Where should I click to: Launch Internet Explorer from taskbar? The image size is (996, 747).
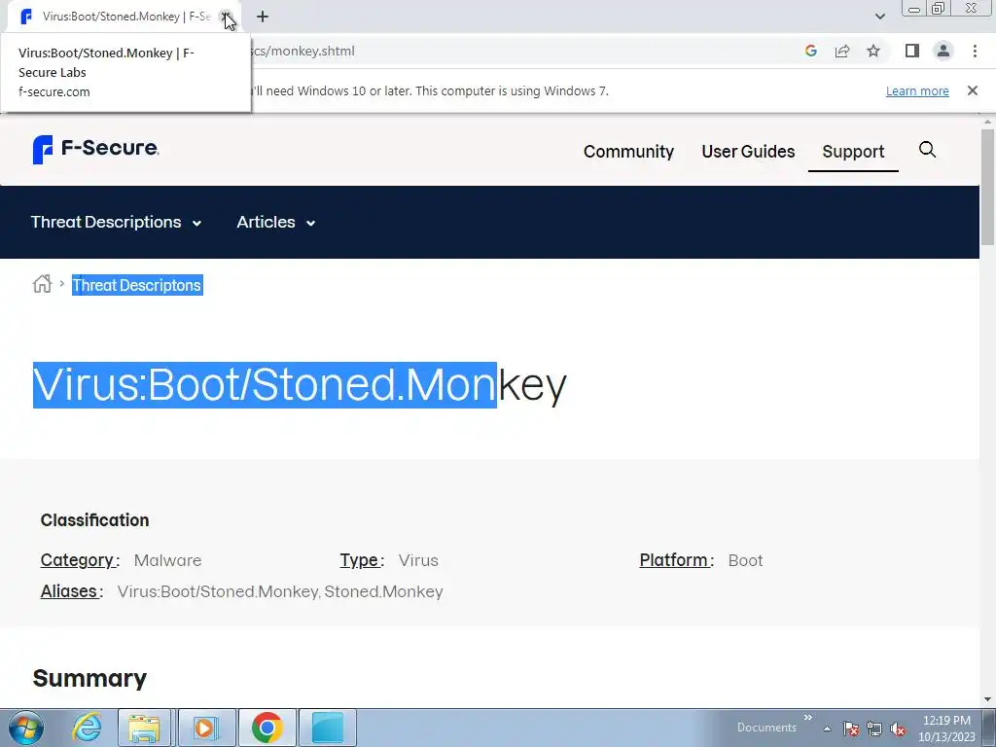point(87,728)
